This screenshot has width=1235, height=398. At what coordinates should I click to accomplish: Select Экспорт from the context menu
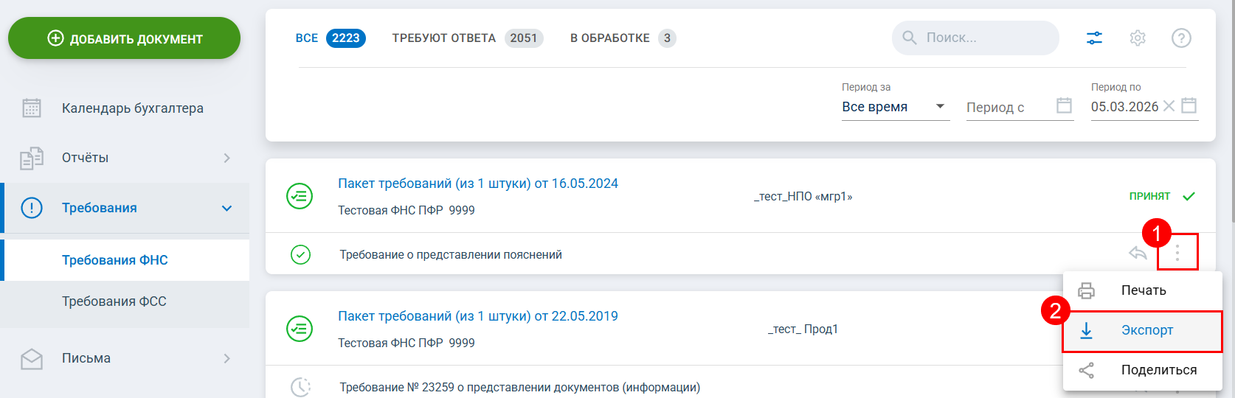1146,331
